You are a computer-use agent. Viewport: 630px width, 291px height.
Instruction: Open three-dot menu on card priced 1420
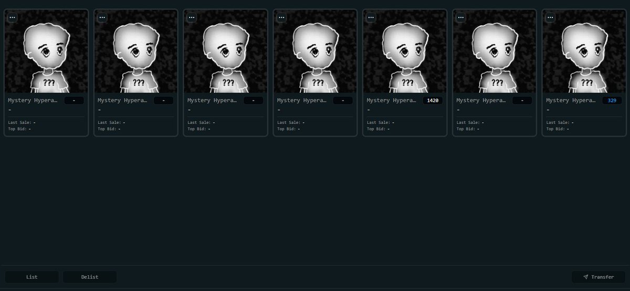[371, 17]
